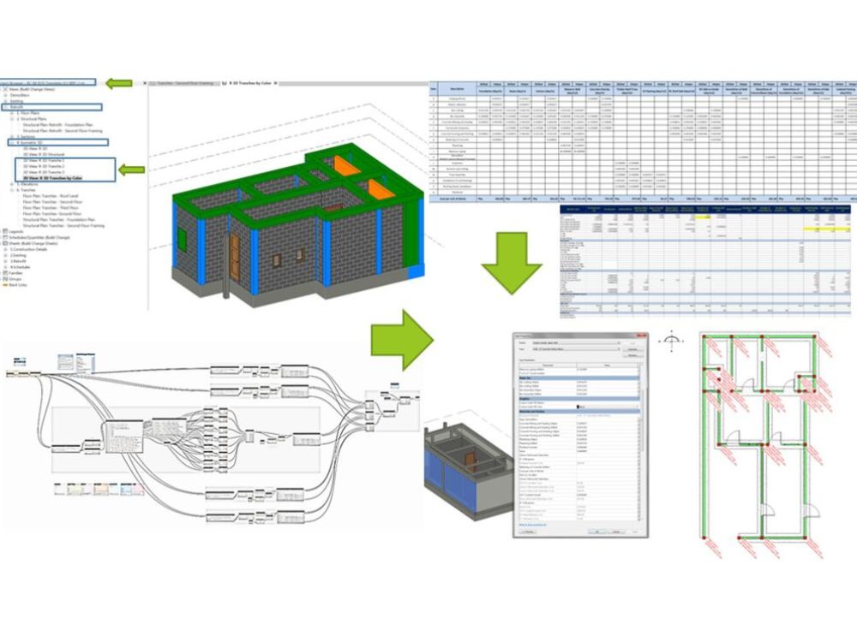Click the Groups icon in Project Browser
The width and height of the screenshot is (857, 642).
click(3, 278)
